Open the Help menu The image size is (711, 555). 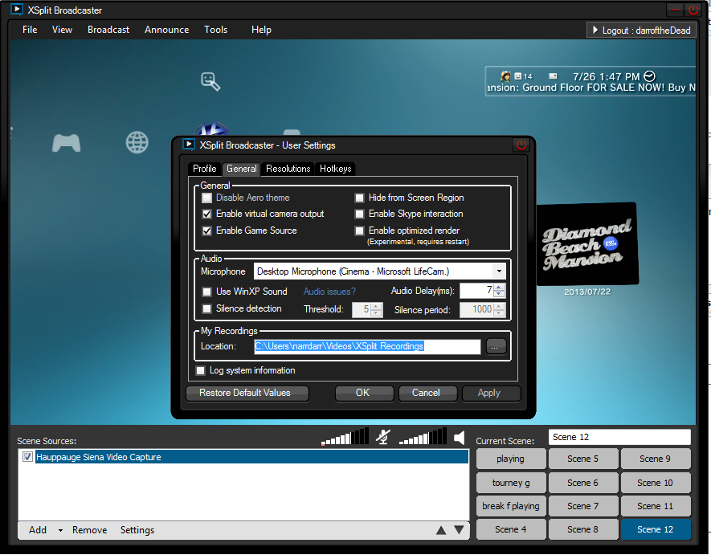(262, 30)
